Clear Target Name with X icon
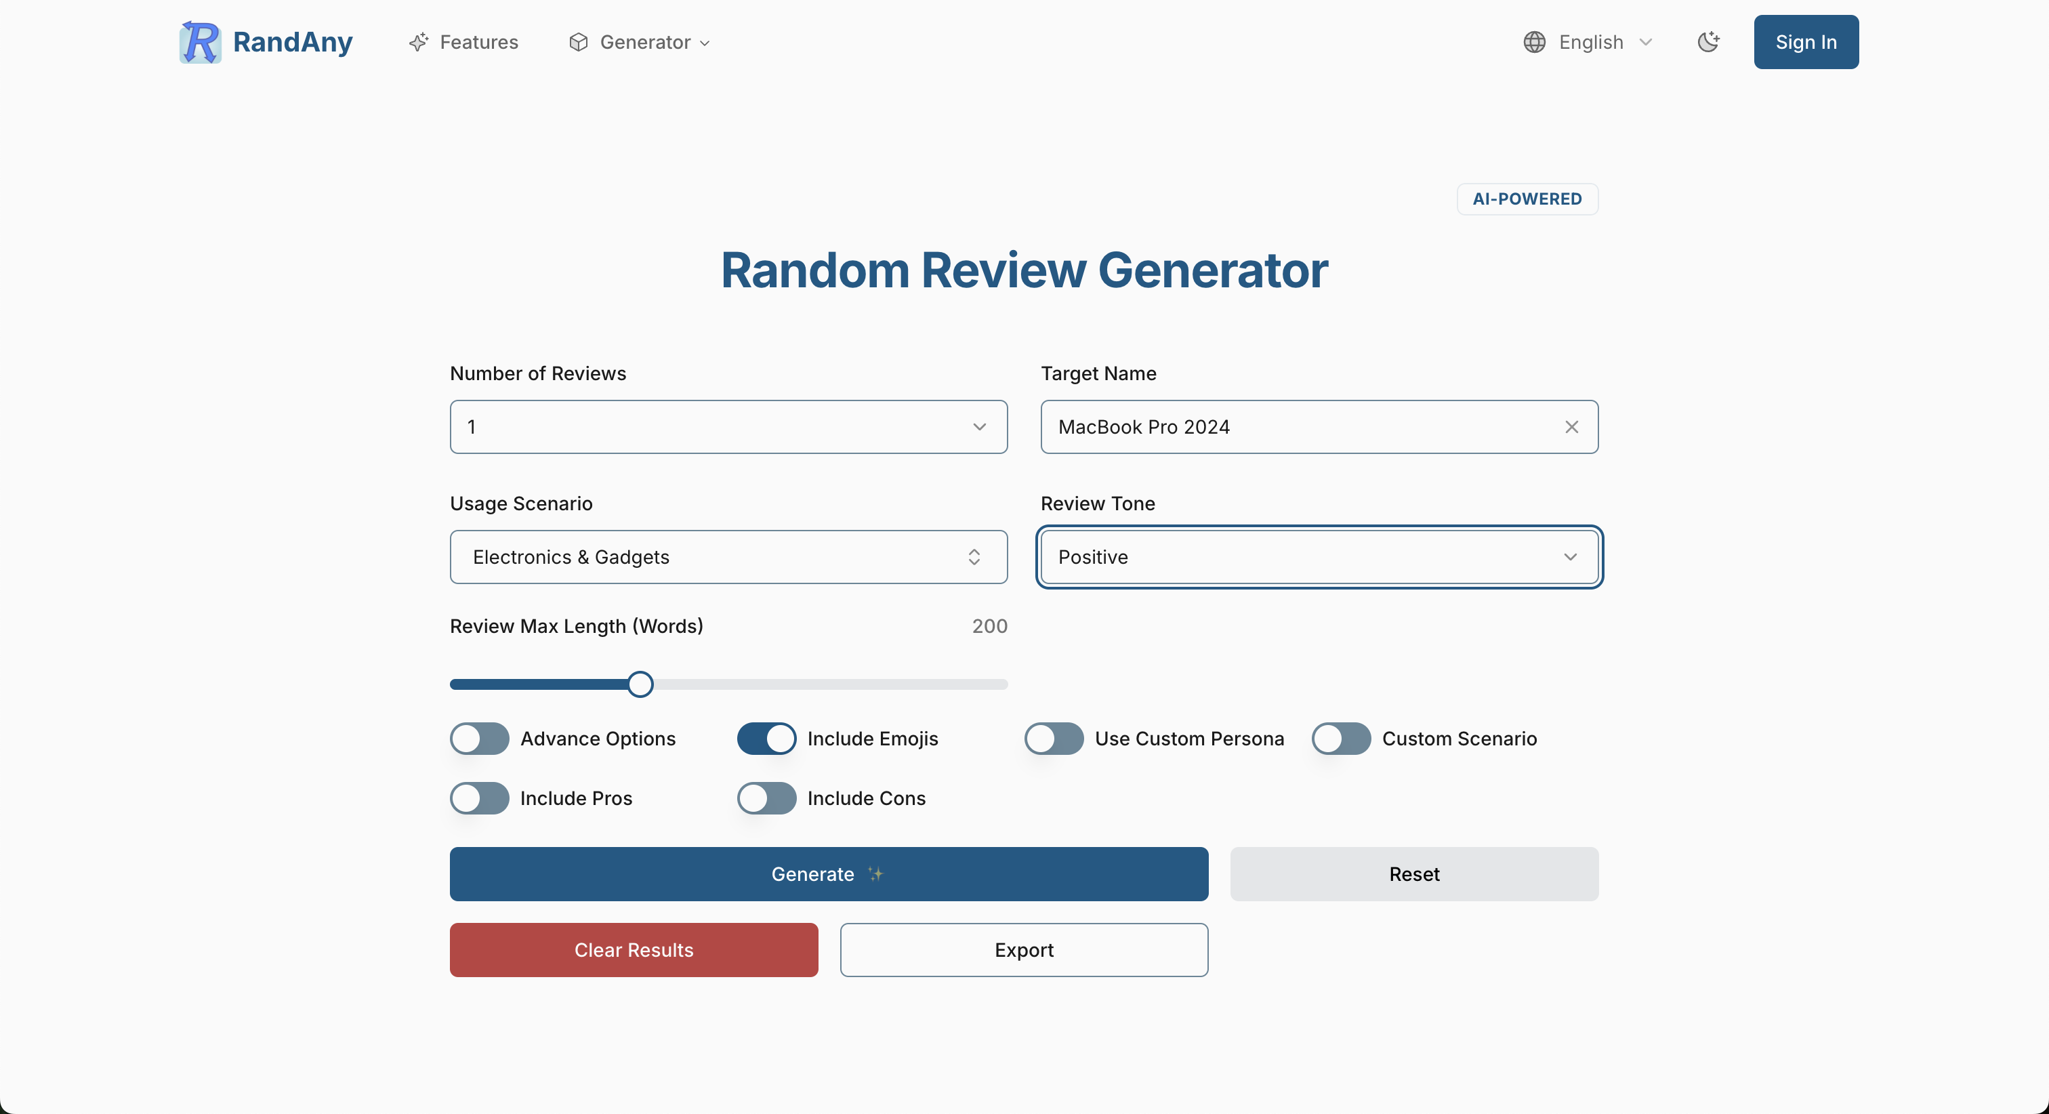The width and height of the screenshot is (2049, 1114). [1571, 428]
